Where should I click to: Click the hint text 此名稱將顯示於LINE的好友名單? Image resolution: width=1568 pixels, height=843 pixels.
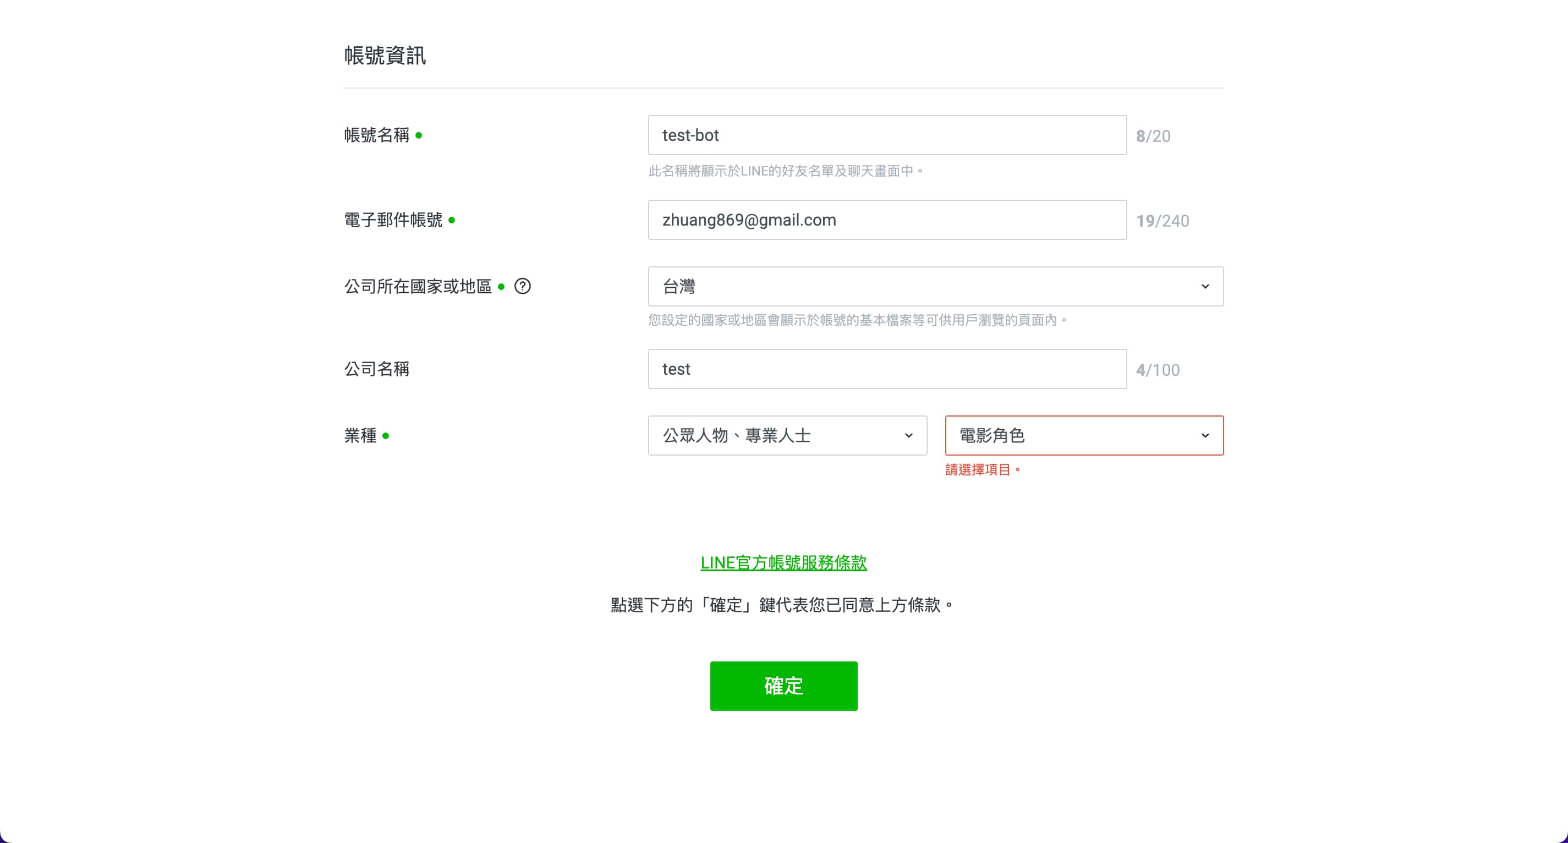tap(786, 171)
